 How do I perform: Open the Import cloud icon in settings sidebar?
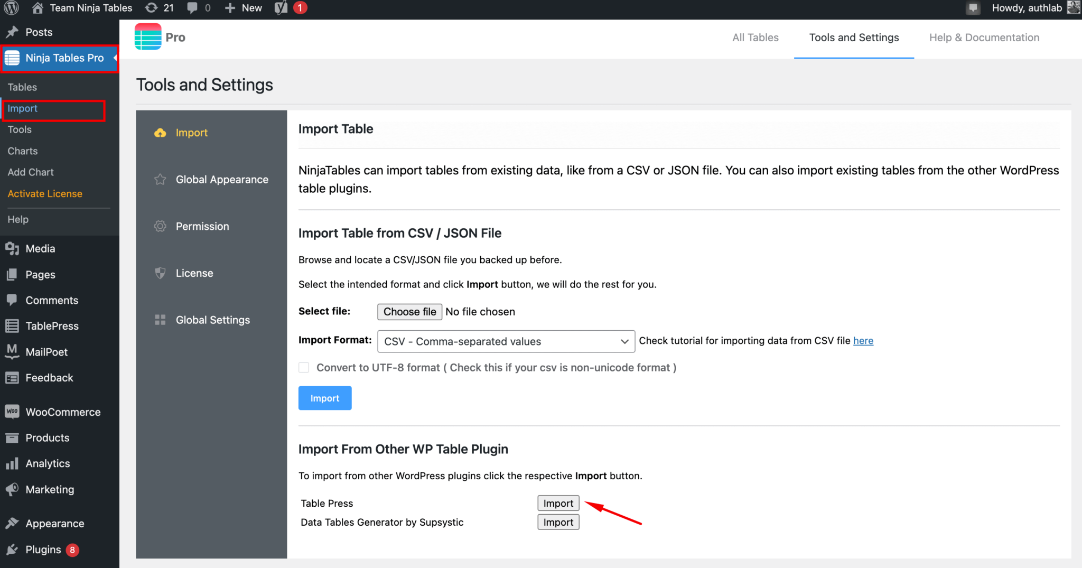click(160, 133)
